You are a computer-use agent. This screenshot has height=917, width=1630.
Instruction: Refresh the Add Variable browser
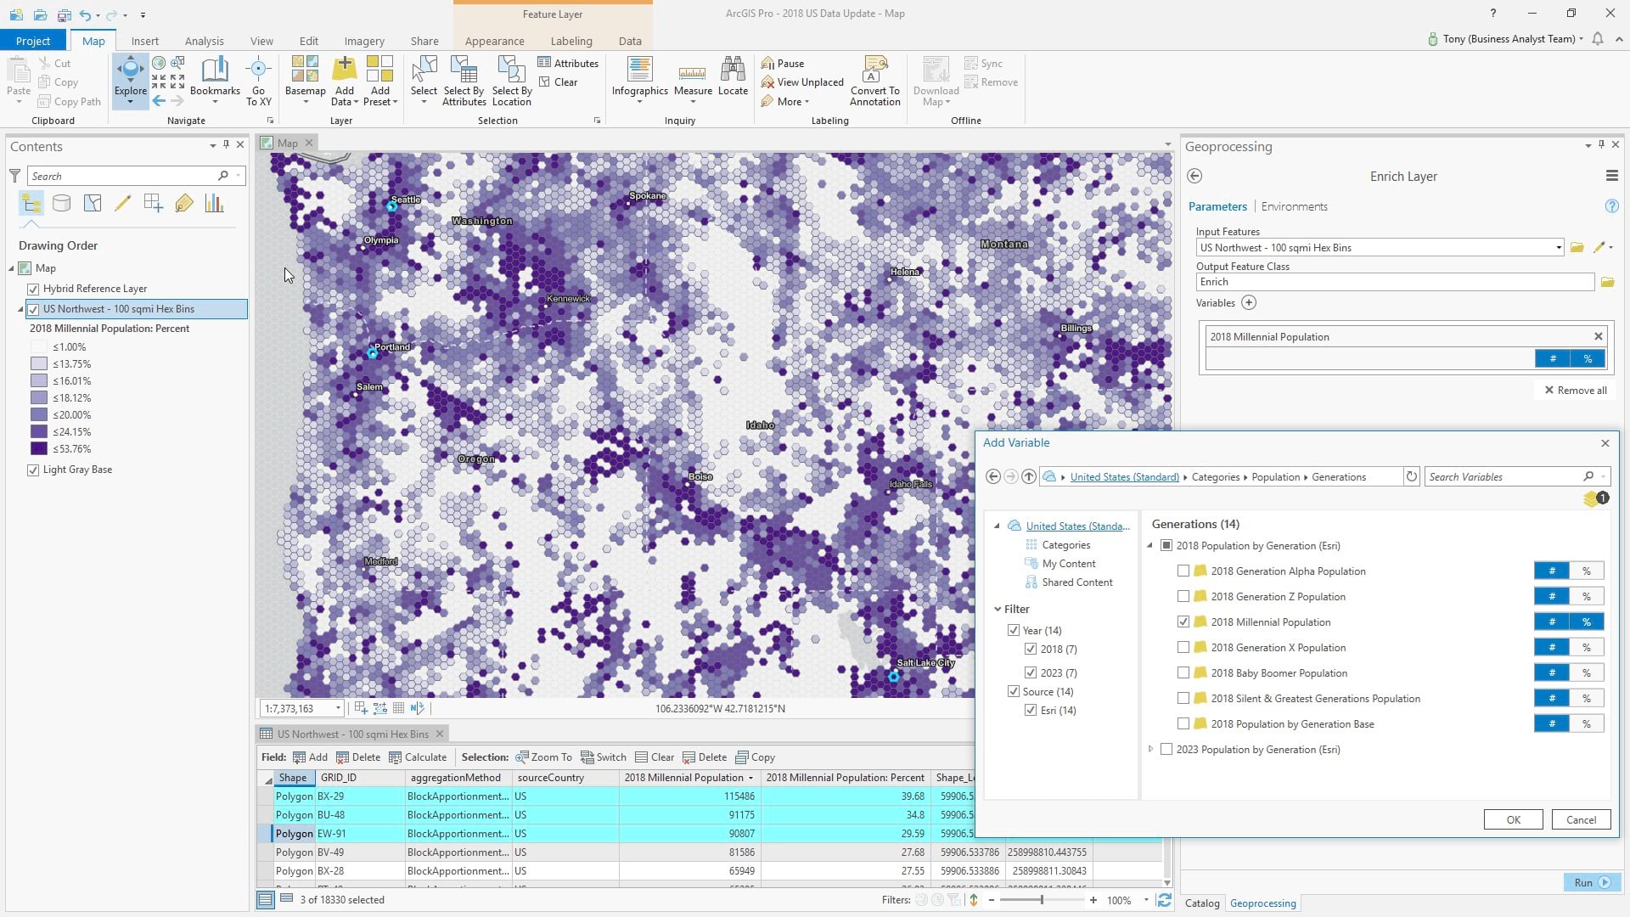point(1412,477)
